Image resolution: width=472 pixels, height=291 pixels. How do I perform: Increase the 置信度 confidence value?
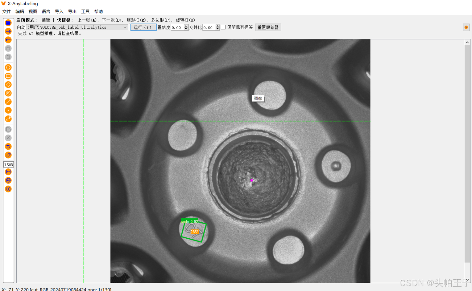(x=186, y=26)
